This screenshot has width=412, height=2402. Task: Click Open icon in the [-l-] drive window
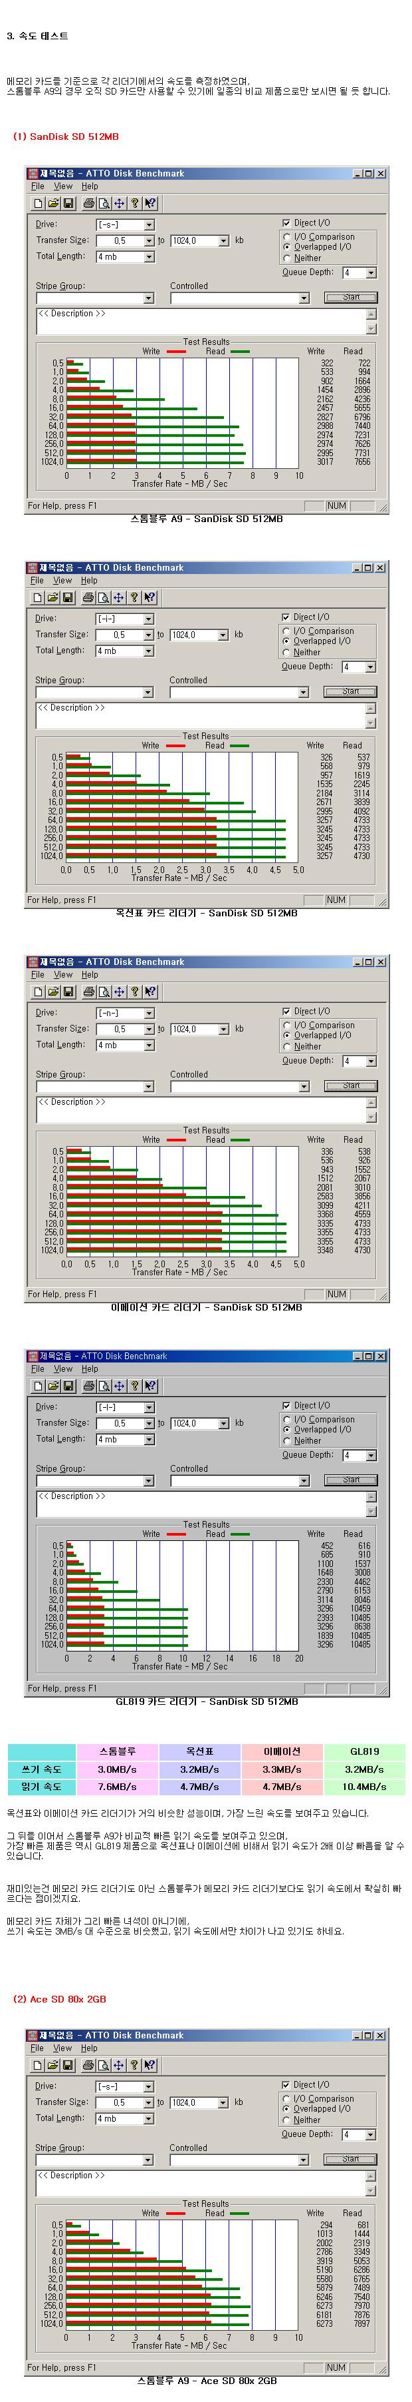coord(53,1386)
